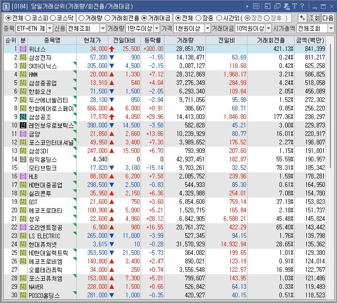Screen dimensions: 337x303
Task: Click 성우 등락률 value +28.12
Action: [x=155, y=219]
